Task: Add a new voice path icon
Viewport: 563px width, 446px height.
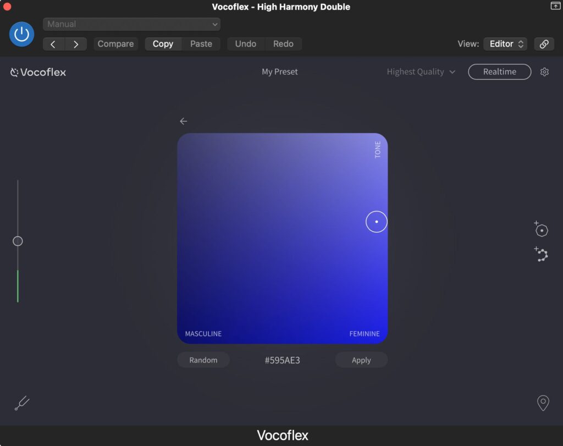Action: tap(542, 254)
